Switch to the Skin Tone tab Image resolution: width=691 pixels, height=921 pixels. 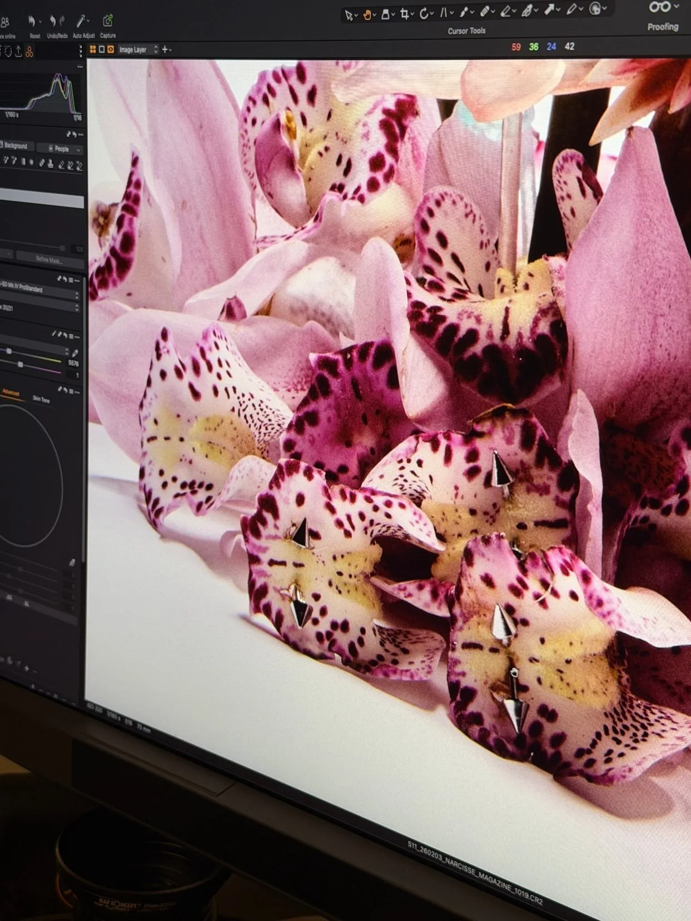click(x=41, y=399)
